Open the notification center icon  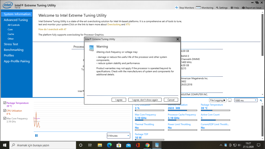[259, 145]
